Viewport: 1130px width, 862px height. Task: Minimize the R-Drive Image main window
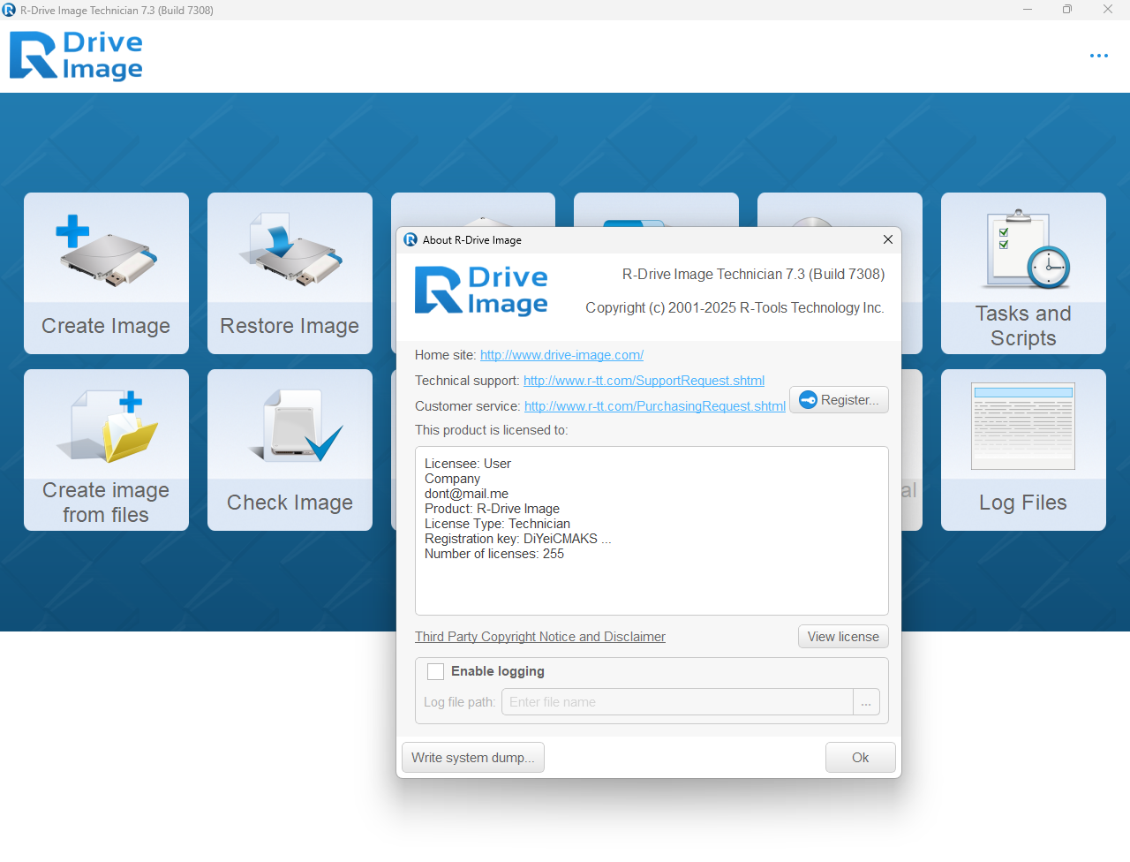1028,10
